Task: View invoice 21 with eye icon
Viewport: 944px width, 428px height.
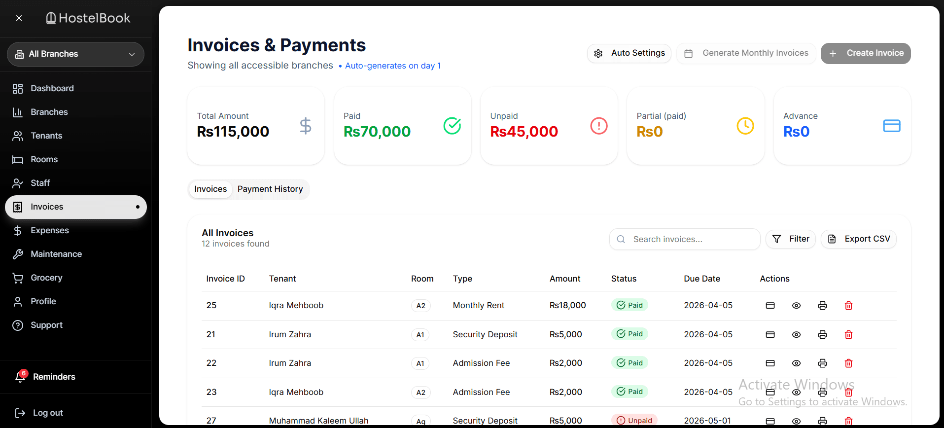Action: [x=796, y=335]
